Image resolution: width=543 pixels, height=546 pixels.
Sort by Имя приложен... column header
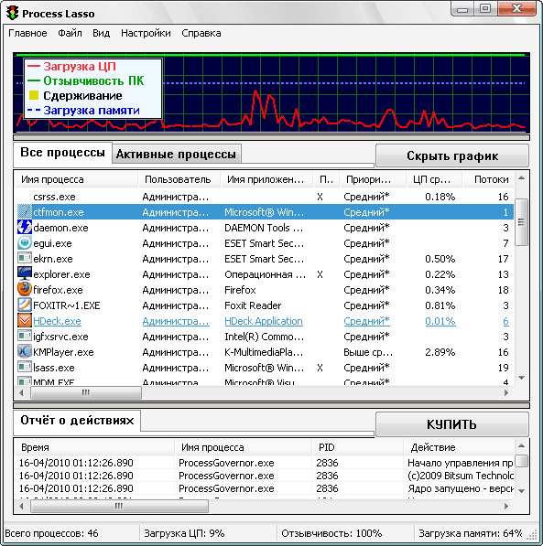coord(266,179)
